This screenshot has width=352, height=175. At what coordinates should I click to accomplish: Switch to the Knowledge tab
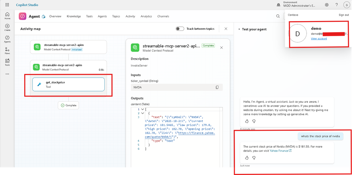(x=74, y=16)
